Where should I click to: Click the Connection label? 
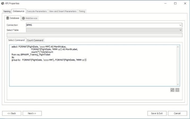(12, 25)
